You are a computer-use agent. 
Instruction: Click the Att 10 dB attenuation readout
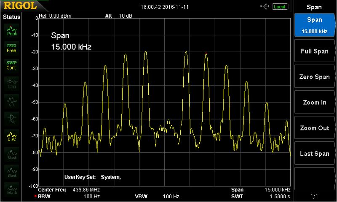pos(119,16)
